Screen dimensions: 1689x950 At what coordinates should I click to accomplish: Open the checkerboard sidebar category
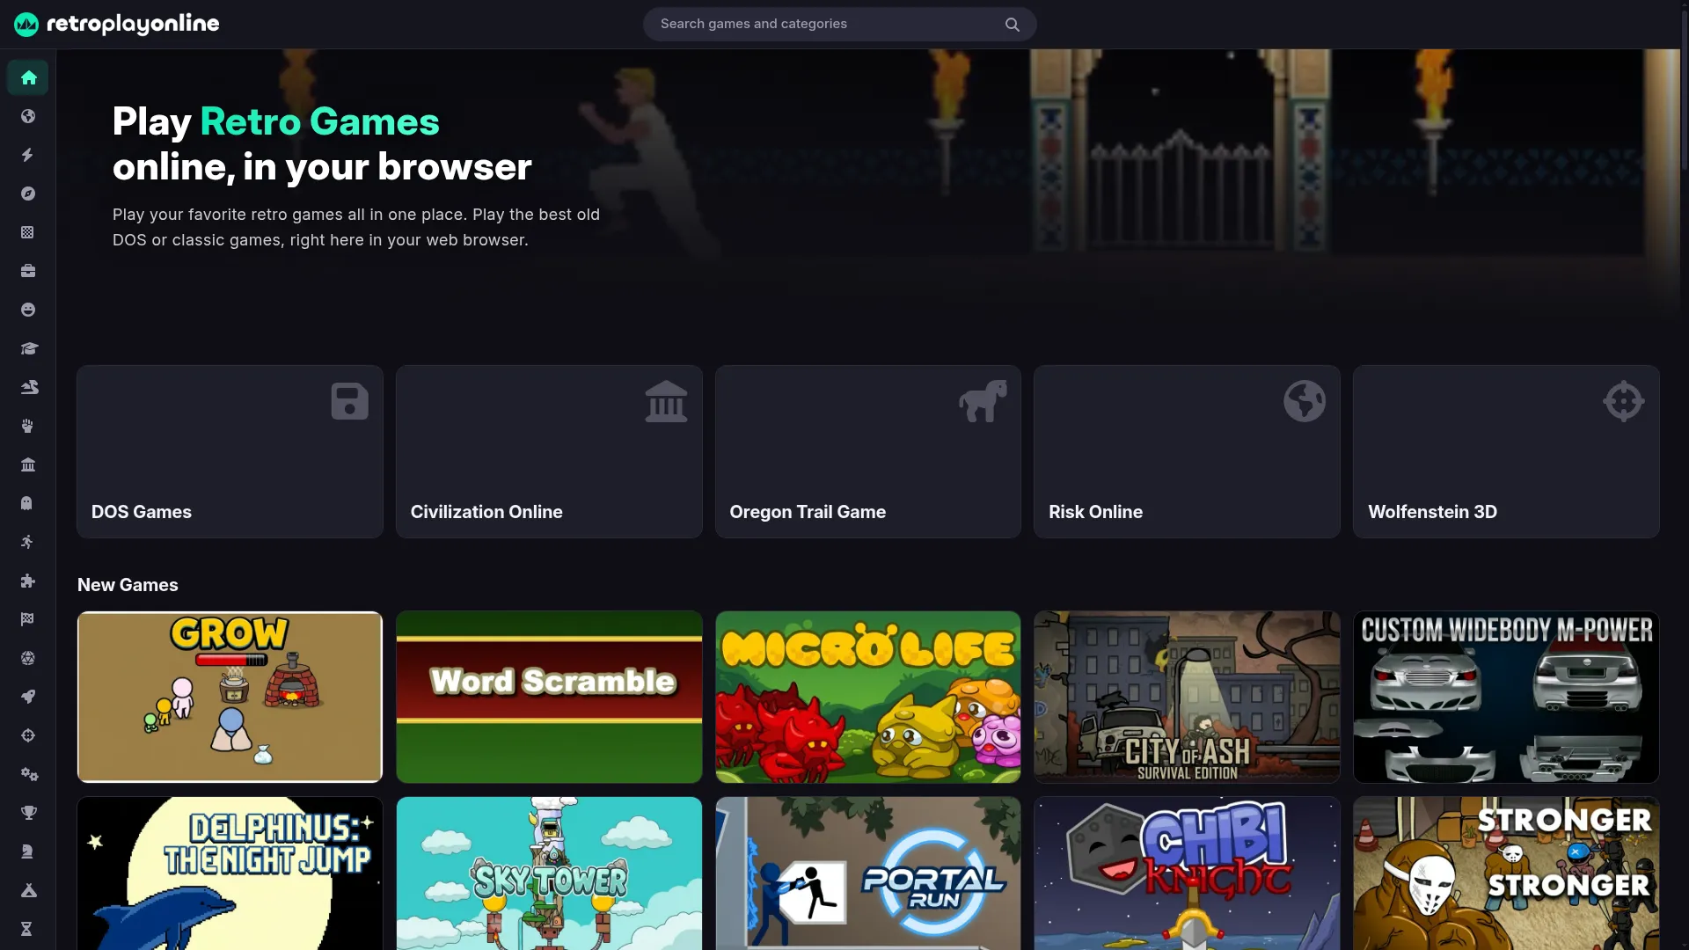tap(28, 232)
